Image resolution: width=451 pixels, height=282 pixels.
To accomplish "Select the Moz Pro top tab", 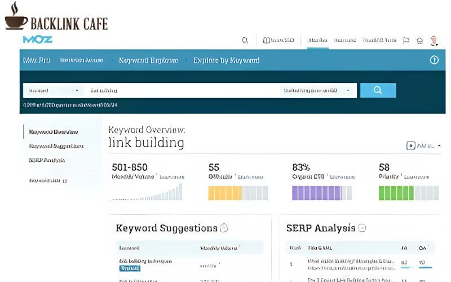I will coord(317,40).
